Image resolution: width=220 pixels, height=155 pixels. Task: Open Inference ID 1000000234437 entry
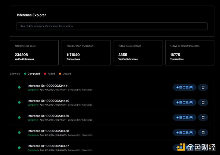pos(48,146)
